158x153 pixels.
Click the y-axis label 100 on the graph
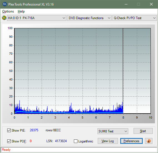point(10,28)
